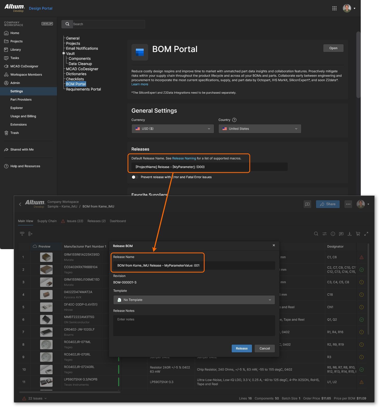
Task: Select Data Cleanup in settings tree
Action: tap(80, 64)
